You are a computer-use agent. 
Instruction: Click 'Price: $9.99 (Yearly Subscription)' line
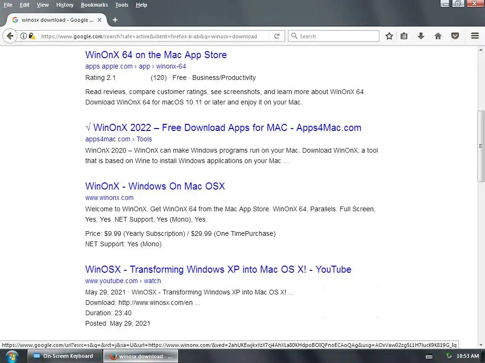[180, 233]
